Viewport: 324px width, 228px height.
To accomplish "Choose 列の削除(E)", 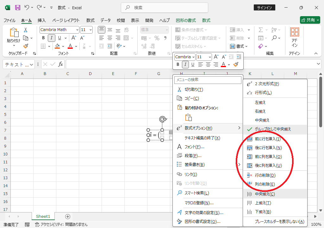I will [x=275, y=184].
